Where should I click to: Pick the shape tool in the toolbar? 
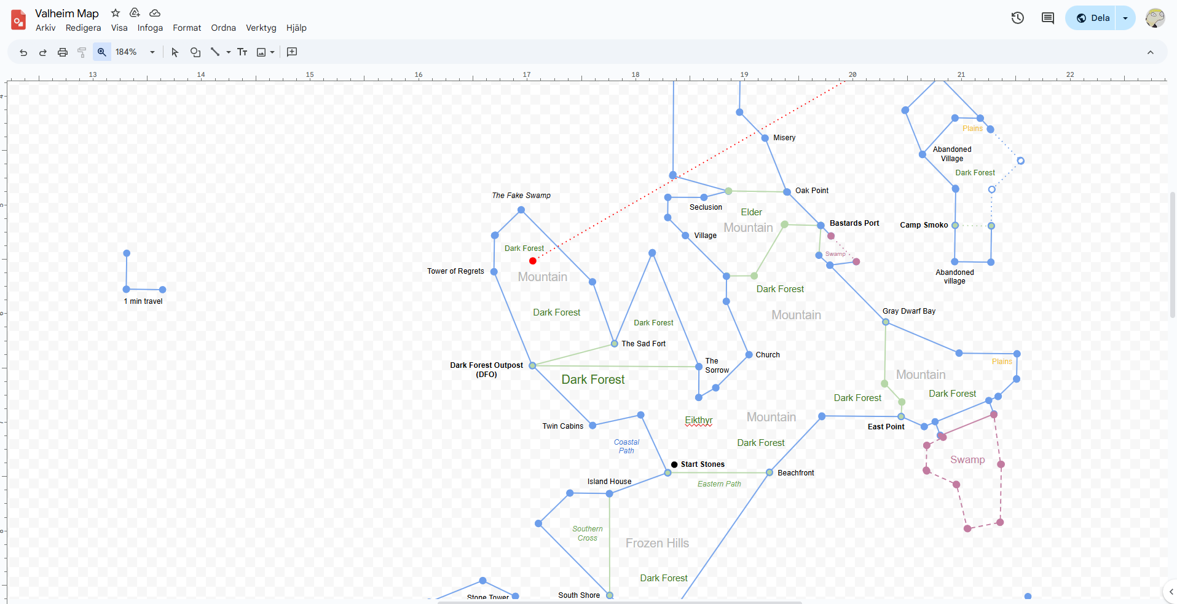(195, 52)
